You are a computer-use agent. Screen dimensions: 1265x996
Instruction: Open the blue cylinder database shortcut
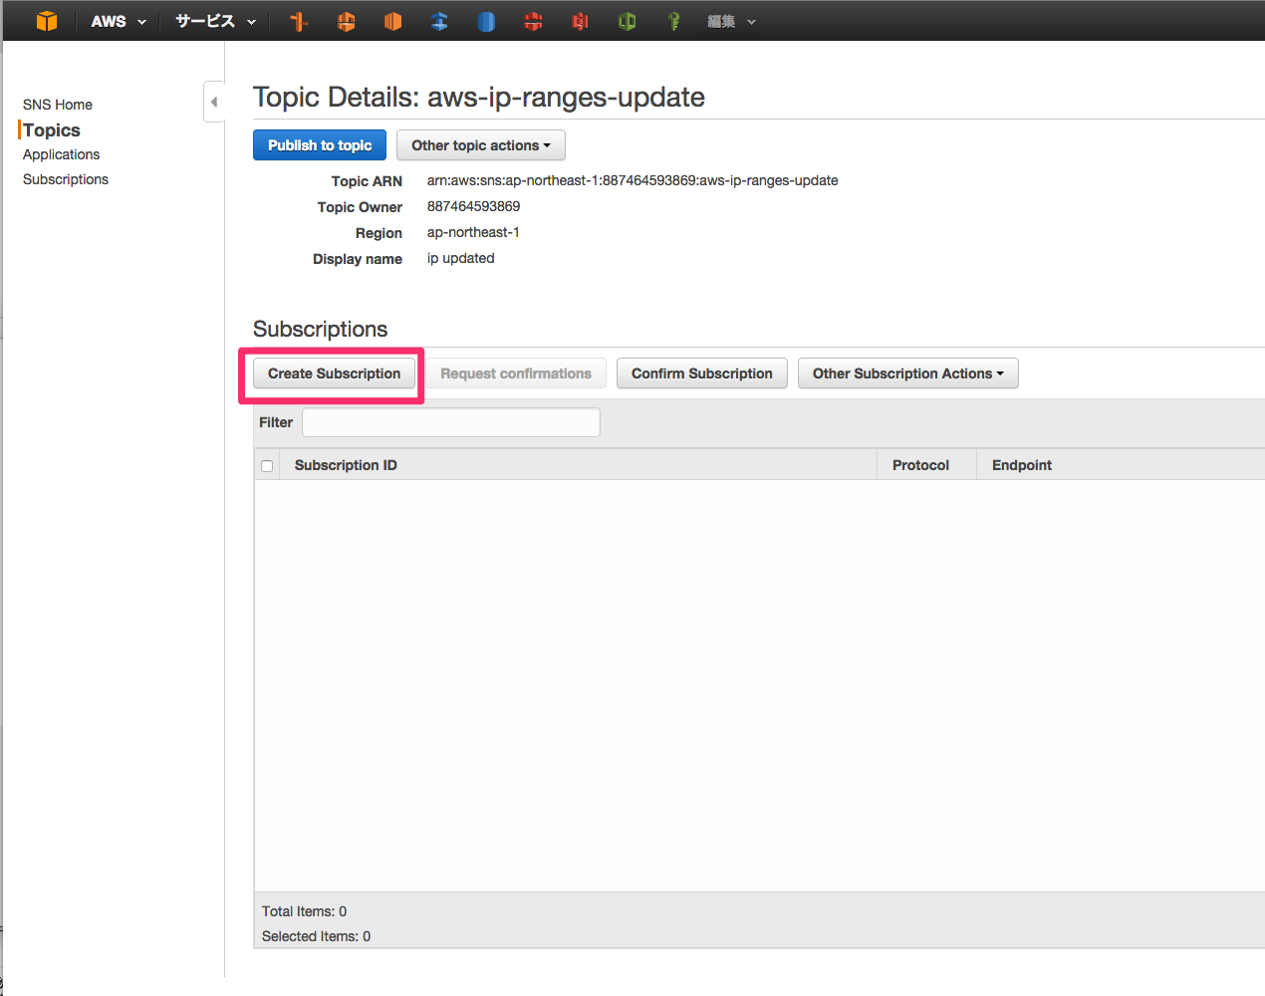click(x=486, y=21)
